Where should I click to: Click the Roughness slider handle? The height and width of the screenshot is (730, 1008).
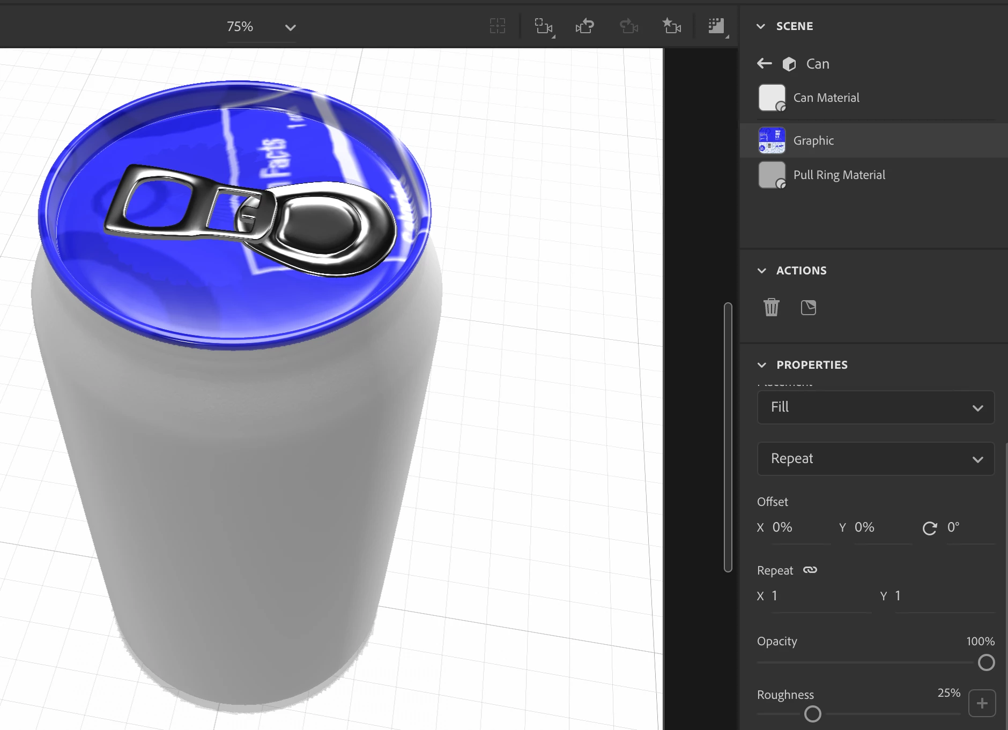coord(813,714)
